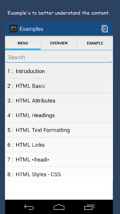Click the empty area below the list

coord(59,191)
